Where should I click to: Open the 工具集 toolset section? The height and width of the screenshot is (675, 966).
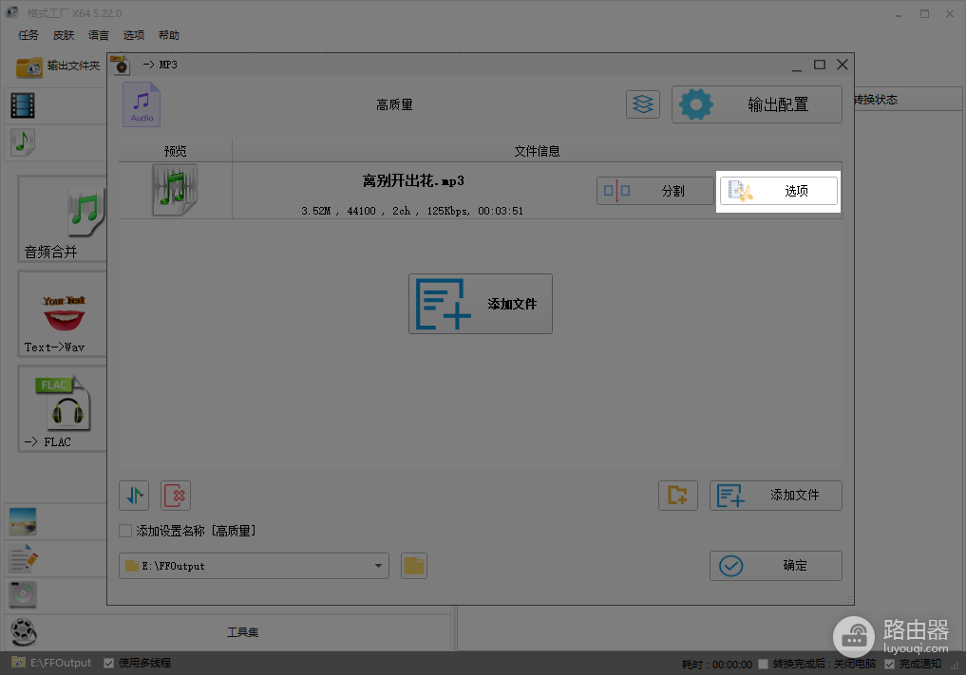pyautogui.click(x=243, y=632)
